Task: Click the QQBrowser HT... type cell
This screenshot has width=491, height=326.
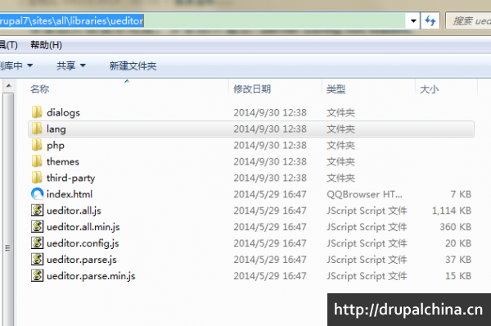Action: (x=364, y=194)
